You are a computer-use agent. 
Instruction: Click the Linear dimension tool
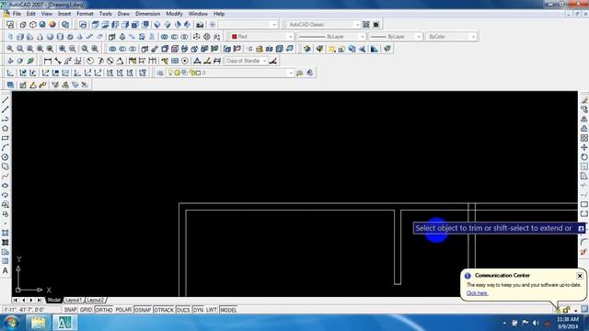(47, 61)
